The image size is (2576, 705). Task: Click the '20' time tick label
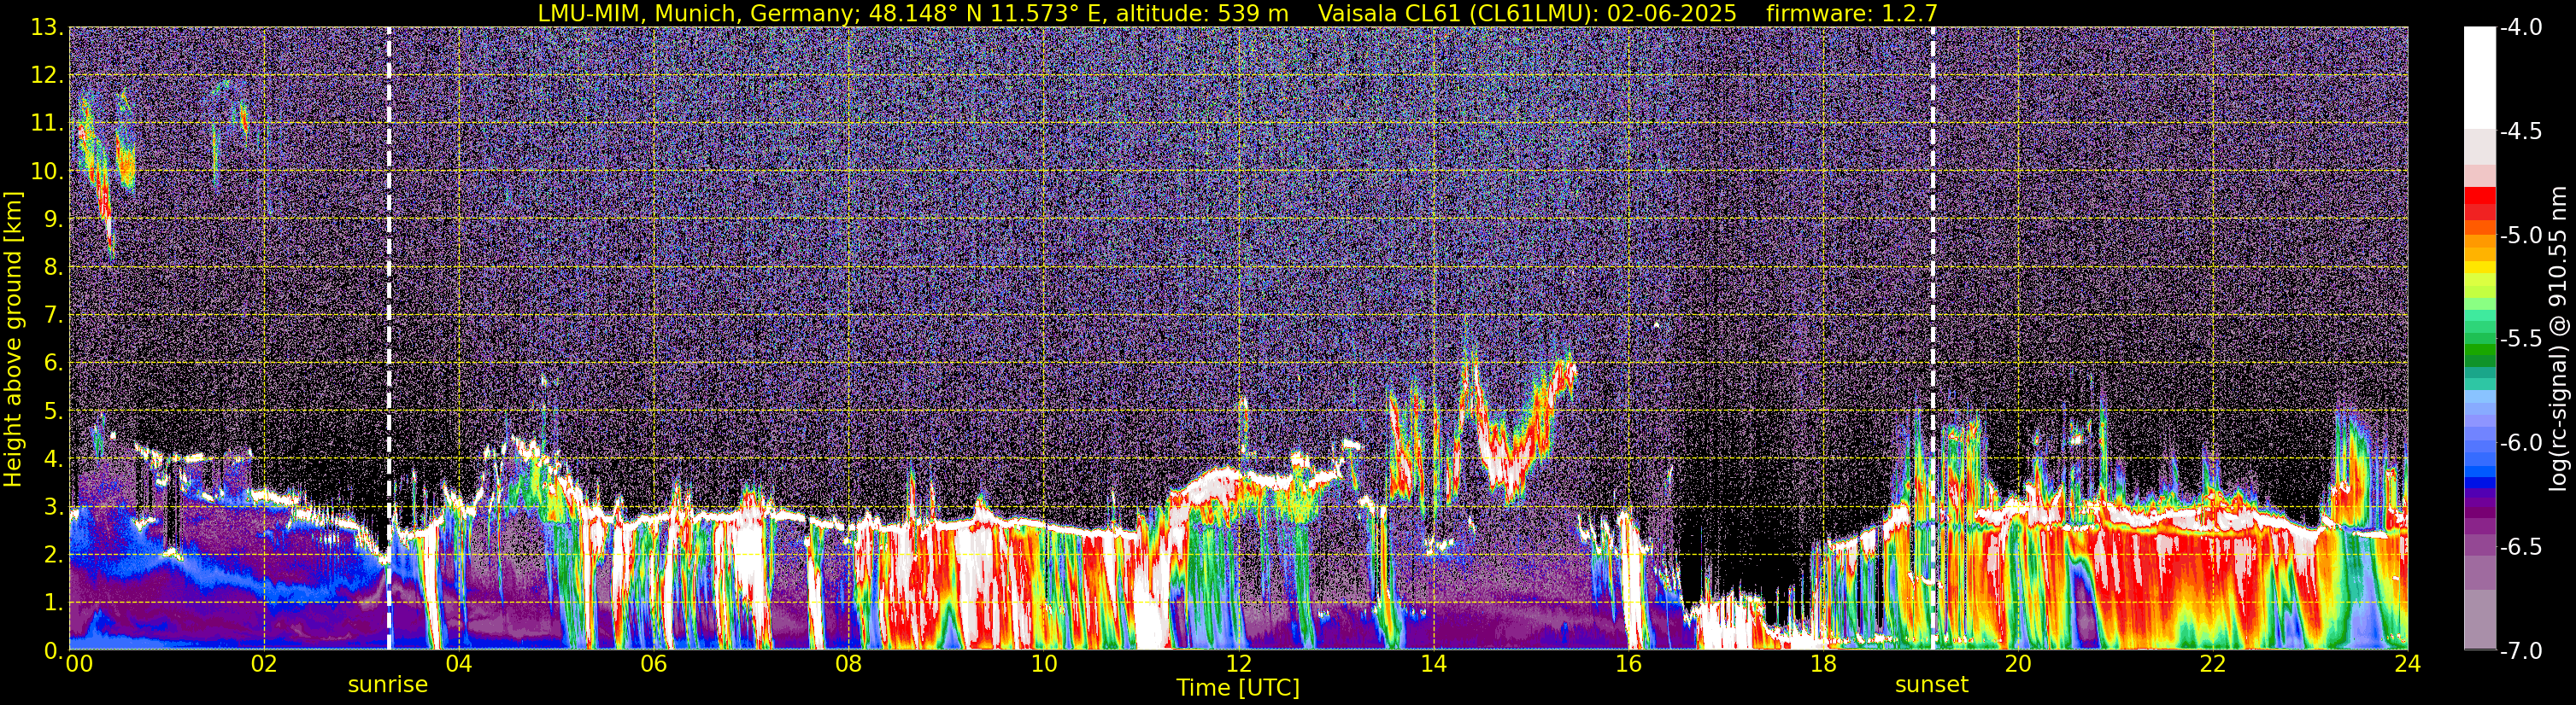(2018, 664)
